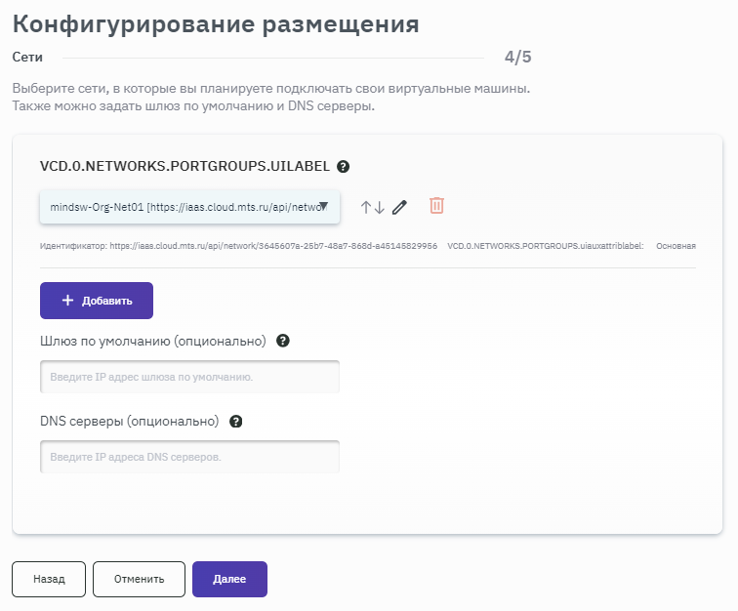
Task: Cancel setup with the Отменить button
Action: [x=139, y=579]
